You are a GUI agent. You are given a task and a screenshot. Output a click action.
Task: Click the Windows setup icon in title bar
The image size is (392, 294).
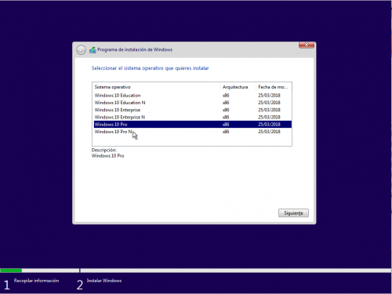pyautogui.click(x=93, y=49)
